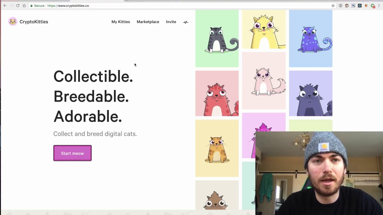
Task: Bookmark the page with star icon
Action: (333, 6)
